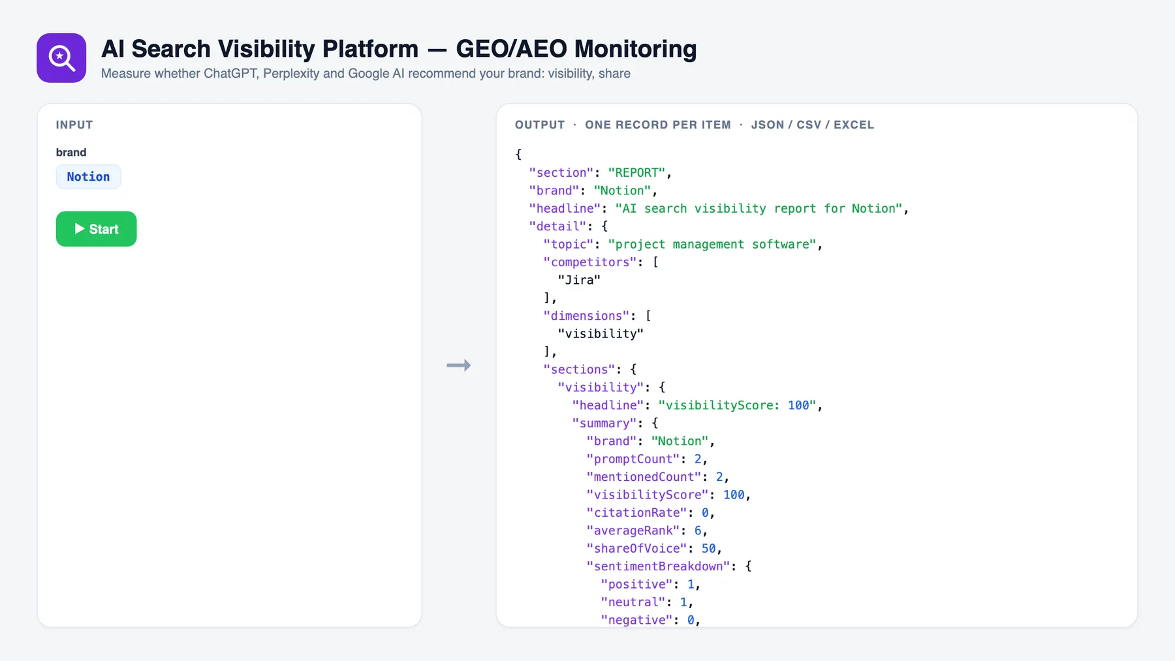Screen dimensions: 1175x661
Task: Click the "AI search visibility report for Notion" line
Action: pyautogui.click(x=719, y=209)
